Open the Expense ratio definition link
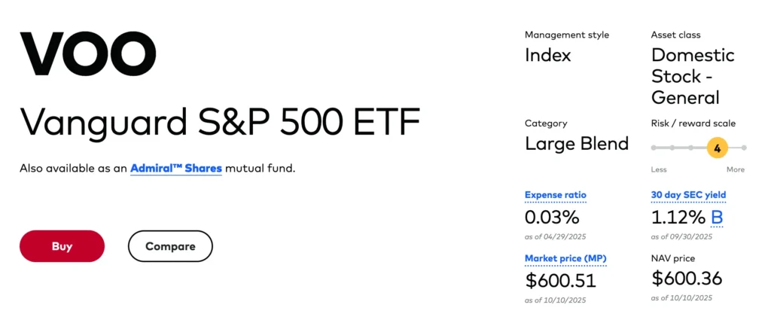This screenshot has height=326, width=771. point(555,195)
